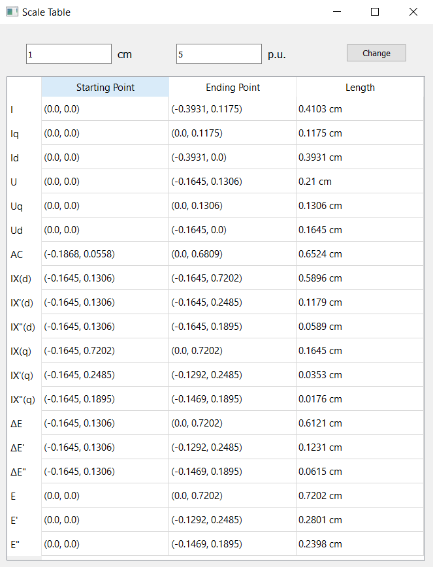Click the length cell 0.1306 cm

pos(360,206)
